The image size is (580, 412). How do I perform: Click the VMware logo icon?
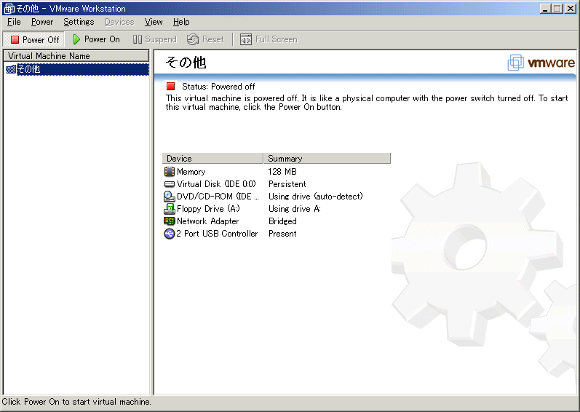[516, 62]
